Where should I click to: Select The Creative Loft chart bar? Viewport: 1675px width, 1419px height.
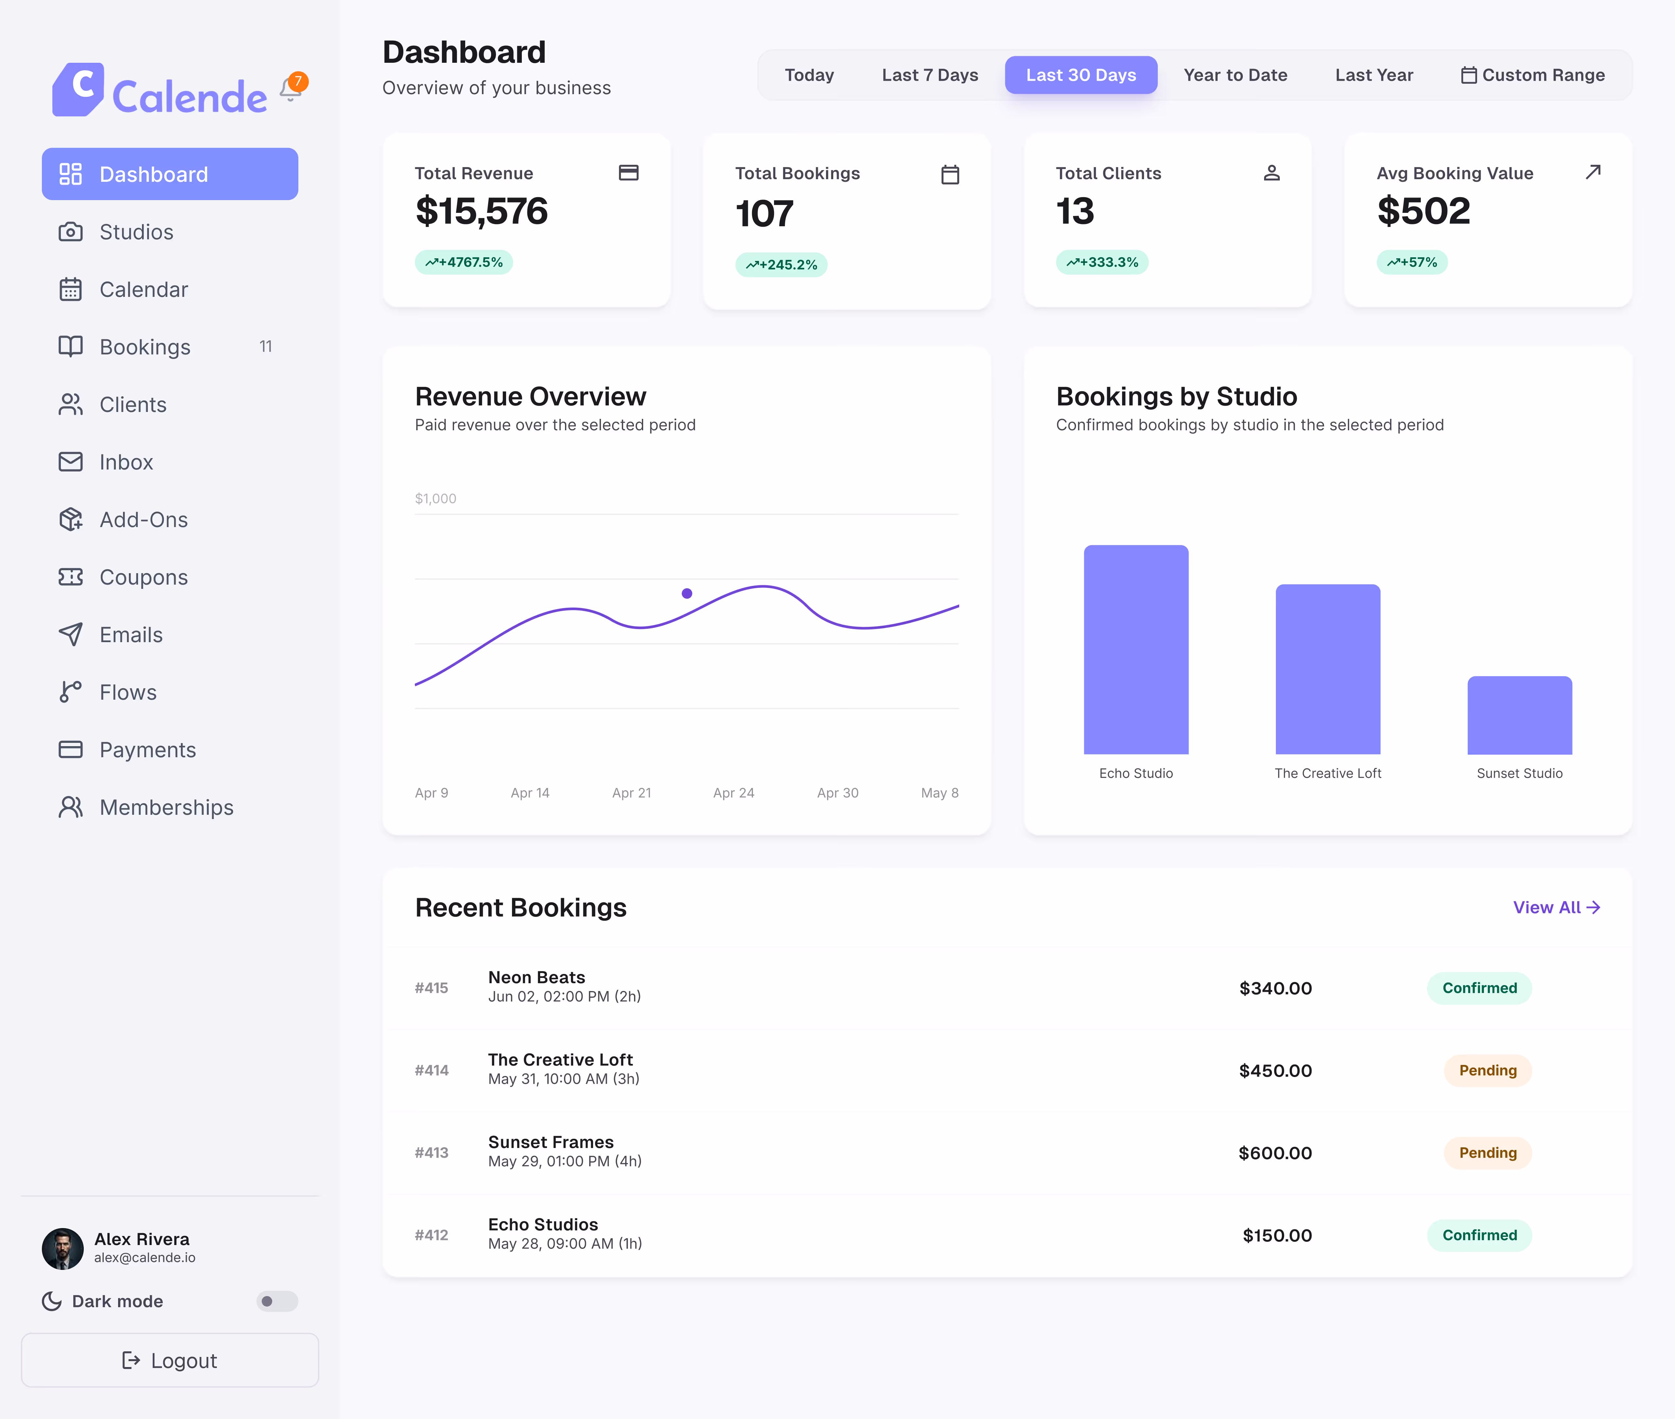point(1328,669)
